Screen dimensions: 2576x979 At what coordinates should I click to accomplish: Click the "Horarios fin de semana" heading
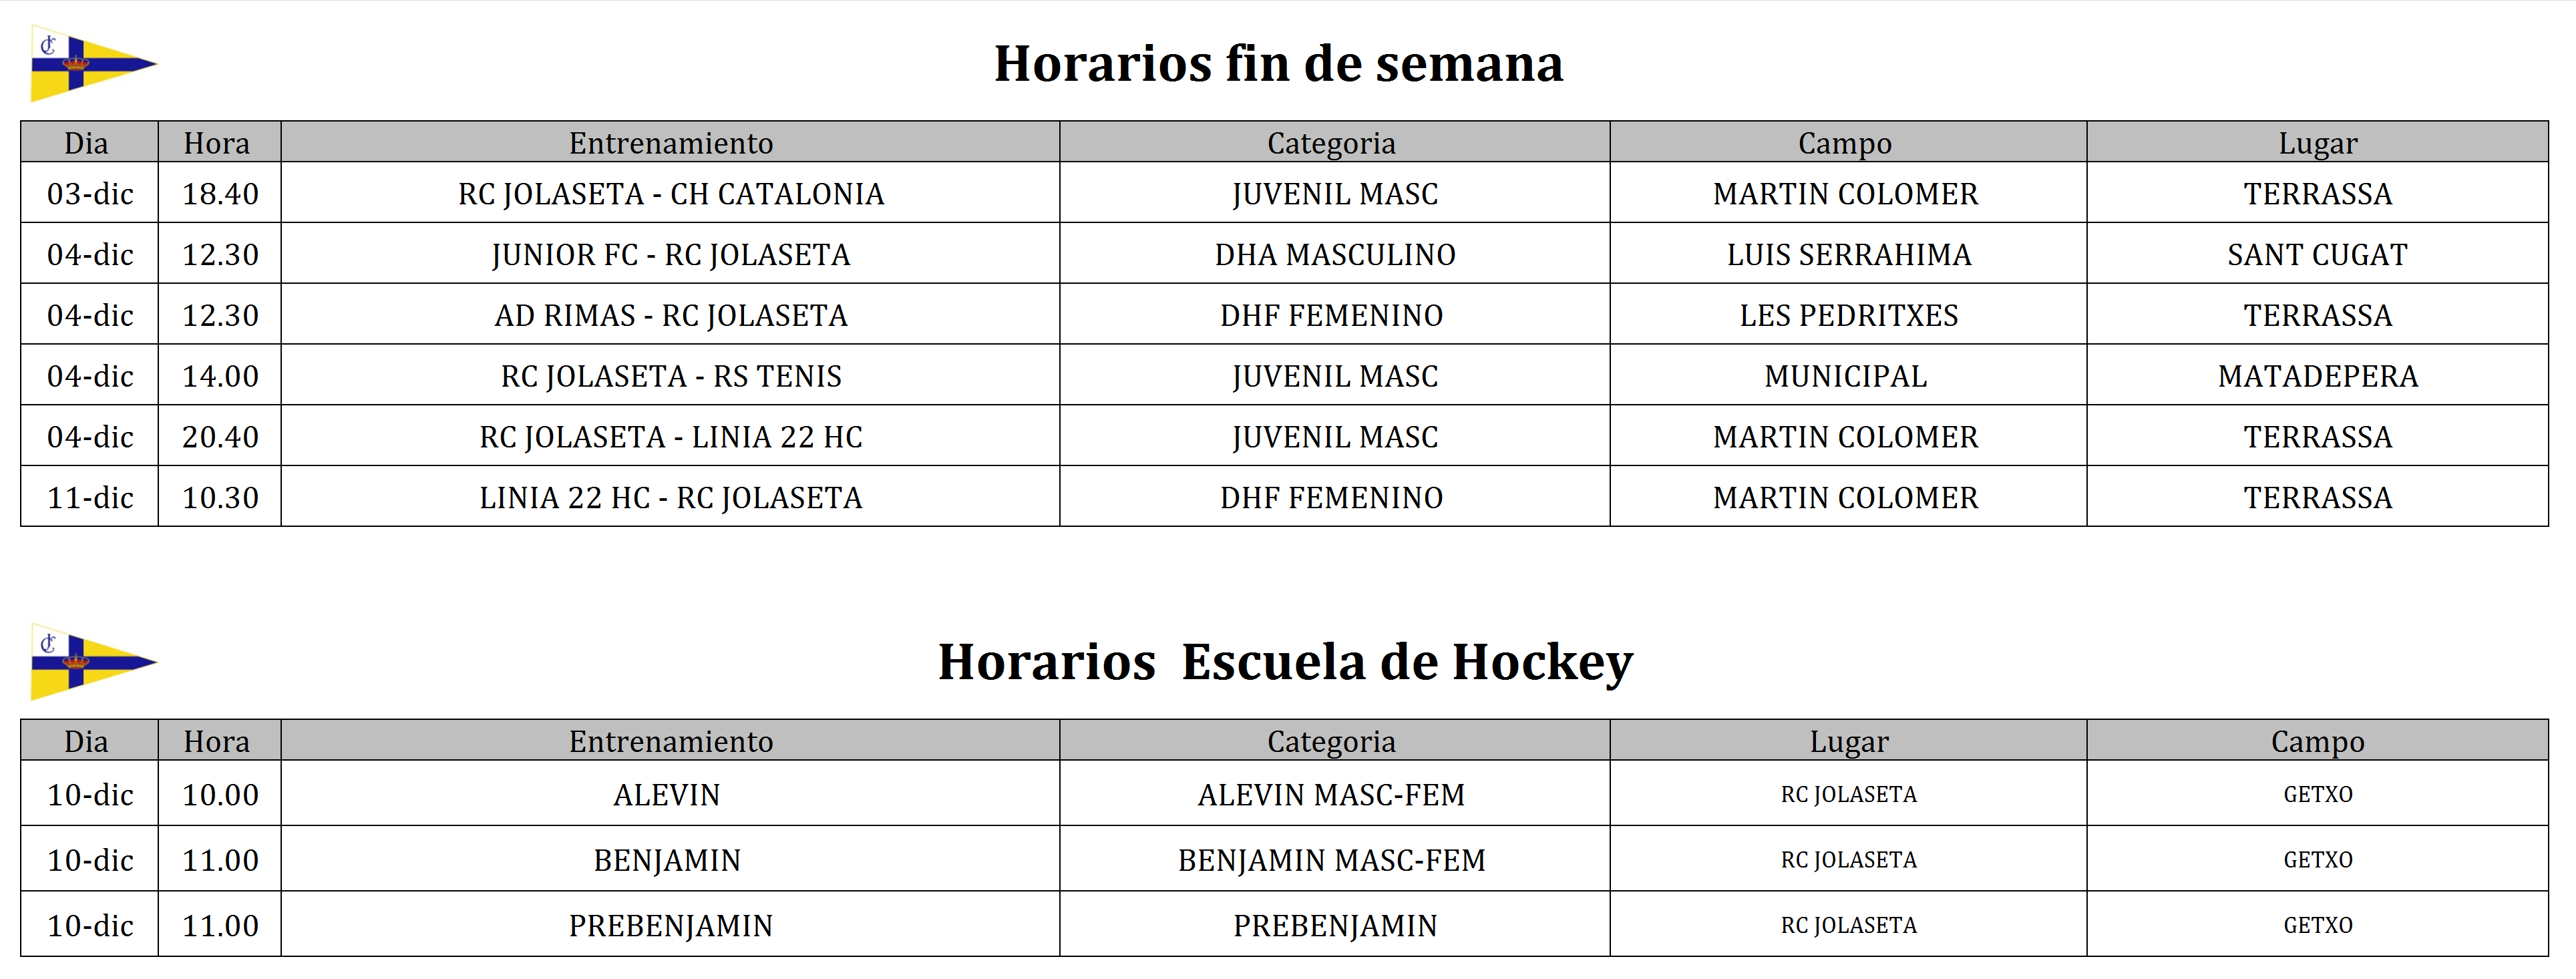(1278, 64)
